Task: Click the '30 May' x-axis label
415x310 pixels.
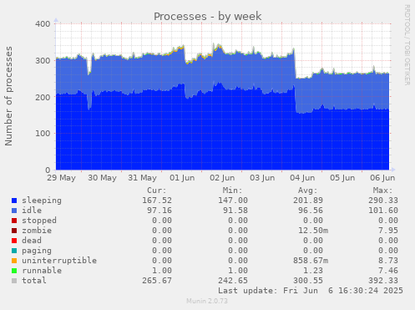Action: click(x=102, y=178)
